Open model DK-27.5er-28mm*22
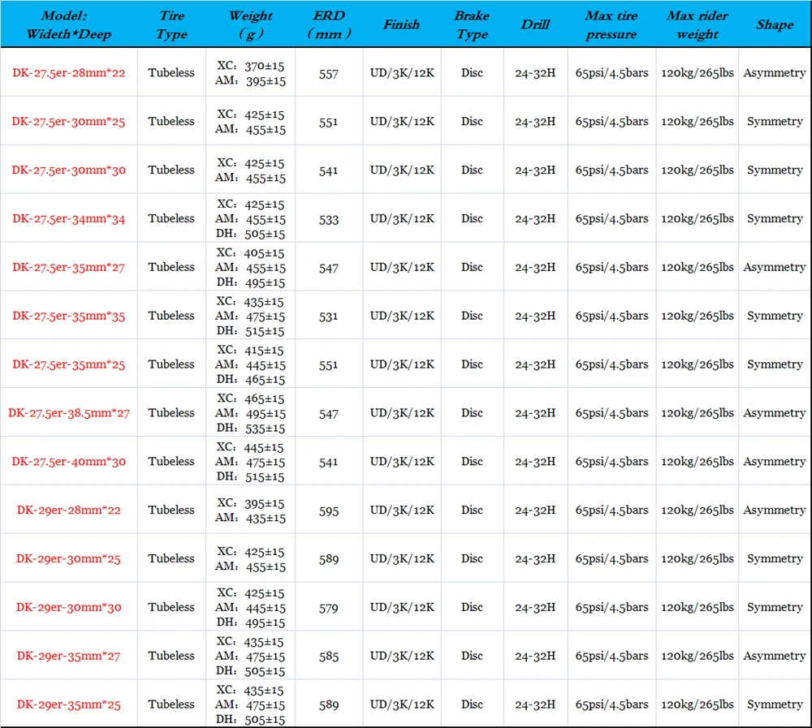 point(69,73)
